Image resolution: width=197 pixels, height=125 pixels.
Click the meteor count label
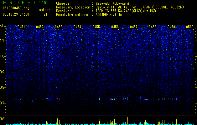pyautogui.click(x=44, y=10)
